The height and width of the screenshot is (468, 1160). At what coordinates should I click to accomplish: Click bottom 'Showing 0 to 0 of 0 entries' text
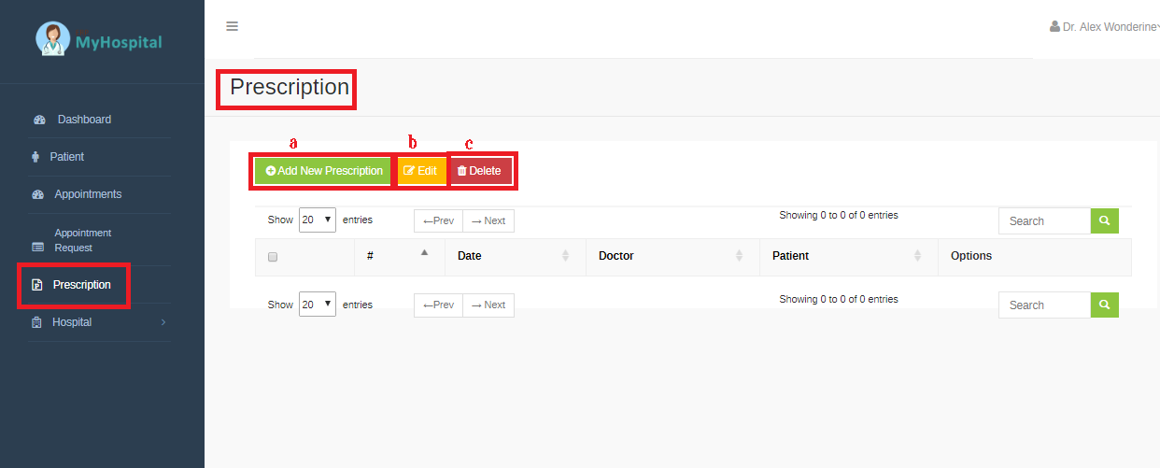click(839, 299)
